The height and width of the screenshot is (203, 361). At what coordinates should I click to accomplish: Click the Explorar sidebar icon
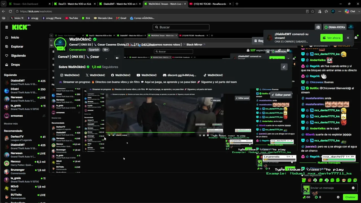coord(7,47)
